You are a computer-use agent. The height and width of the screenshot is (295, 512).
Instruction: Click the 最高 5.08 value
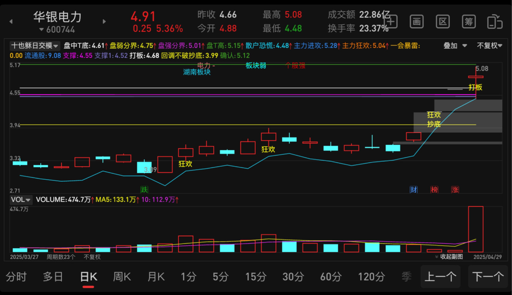(293, 15)
